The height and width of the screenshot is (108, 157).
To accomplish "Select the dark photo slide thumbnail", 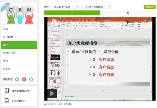I will tap(55, 57).
